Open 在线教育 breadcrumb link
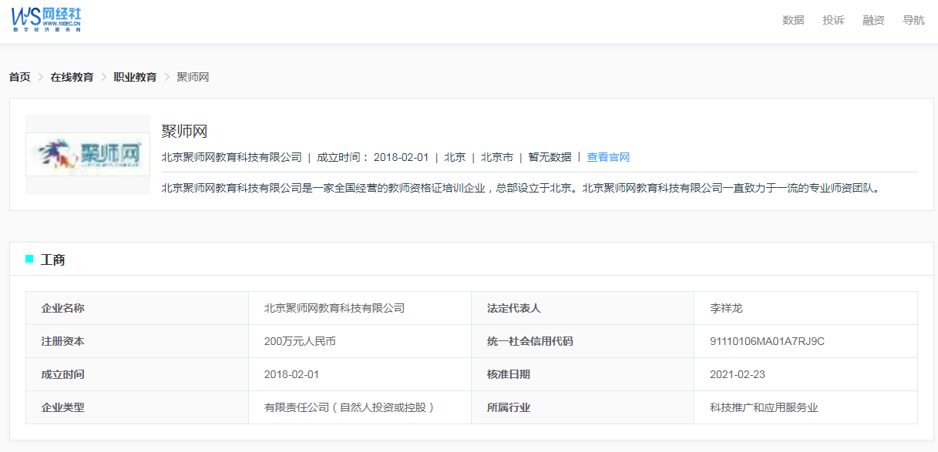 (x=72, y=77)
